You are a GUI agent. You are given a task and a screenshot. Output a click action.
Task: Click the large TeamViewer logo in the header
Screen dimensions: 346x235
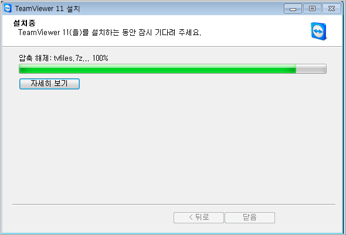pos(319,31)
